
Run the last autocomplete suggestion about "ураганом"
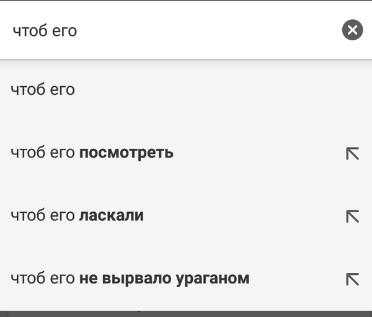[x=130, y=279]
